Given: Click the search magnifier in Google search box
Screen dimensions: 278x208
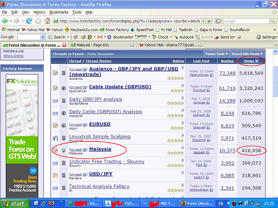Looking at the screenshot, I should pyautogui.click(x=273, y=21).
